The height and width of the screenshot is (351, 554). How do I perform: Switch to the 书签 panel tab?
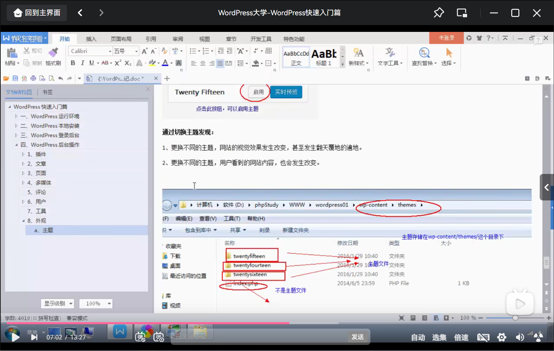48,92
